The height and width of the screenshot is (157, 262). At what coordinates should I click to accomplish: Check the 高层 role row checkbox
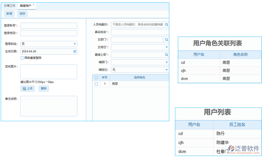96,84
